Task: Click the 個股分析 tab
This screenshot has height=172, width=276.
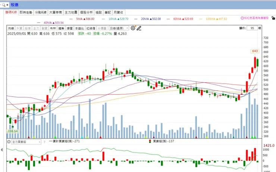Action: pyautogui.click(x=86, y=12)
